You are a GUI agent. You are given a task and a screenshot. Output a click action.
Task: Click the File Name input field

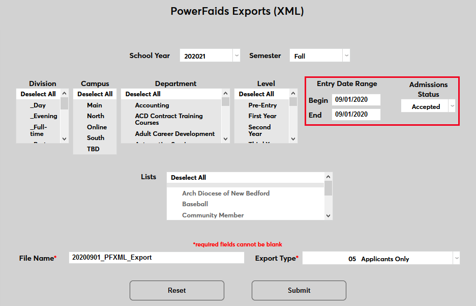point(157,258)
